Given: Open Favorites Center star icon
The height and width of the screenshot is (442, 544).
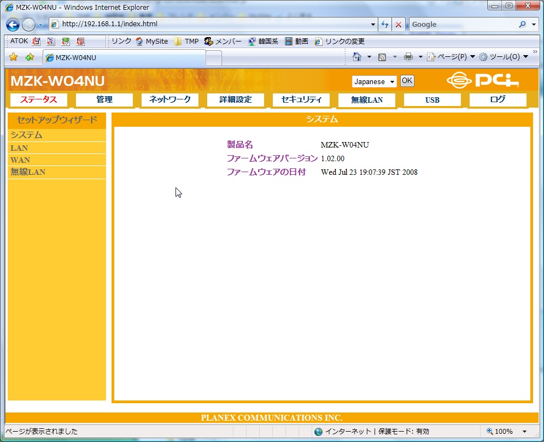Looking at the screenshot, I should 14,57.
